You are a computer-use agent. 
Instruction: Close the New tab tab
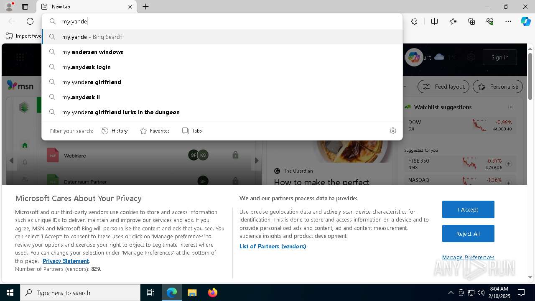coord(130,7)
